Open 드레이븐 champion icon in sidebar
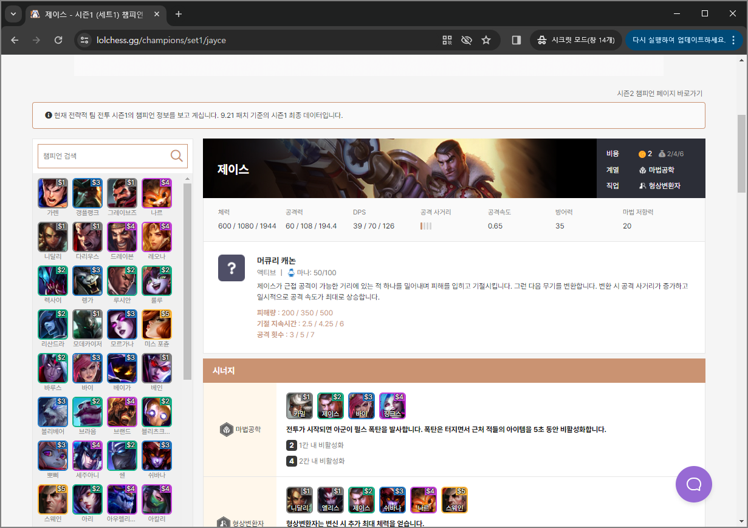 pyautogui.click(x=122, y=237)
